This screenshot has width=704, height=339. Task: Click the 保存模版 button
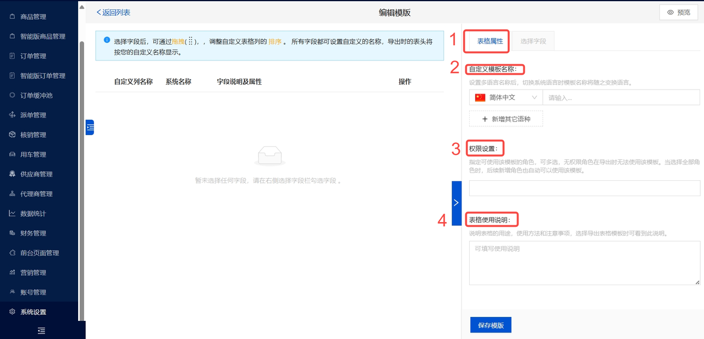(491, 325)
